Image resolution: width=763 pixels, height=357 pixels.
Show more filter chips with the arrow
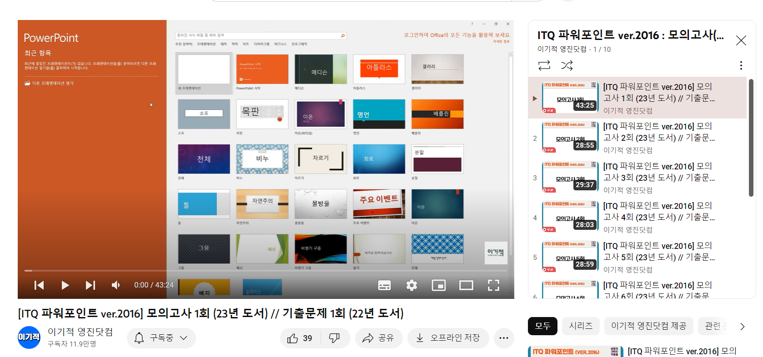tap(743, 327)
